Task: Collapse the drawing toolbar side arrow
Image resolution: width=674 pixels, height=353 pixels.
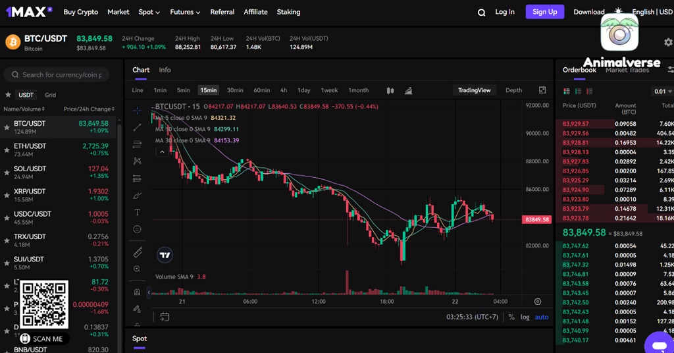Action: pyautogui.click(x=149, y=292)
